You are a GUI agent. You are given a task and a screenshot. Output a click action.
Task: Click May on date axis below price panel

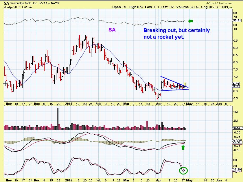tap(189, 104)
